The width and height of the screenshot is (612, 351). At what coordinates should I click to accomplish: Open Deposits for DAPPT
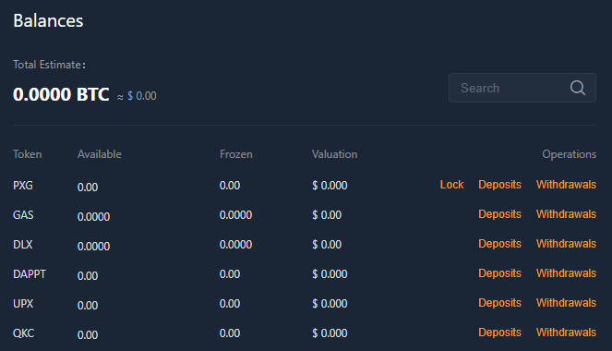tap(499, 273)
